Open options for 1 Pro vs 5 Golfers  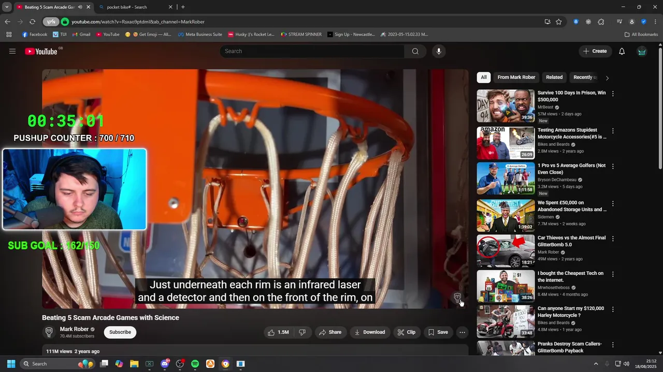613,166
